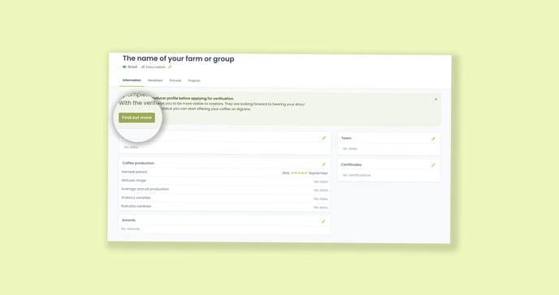Image resolution: width=559 pixels, height=295 pixels.
Task: Edit farm name details with pencil icon
Action: point(170,66)
